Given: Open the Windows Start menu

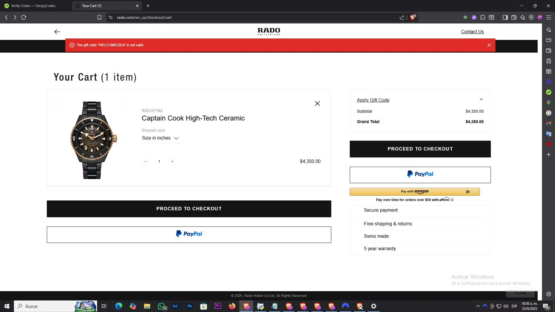Looking at the screenshot, I should click(x=7, y=306).
